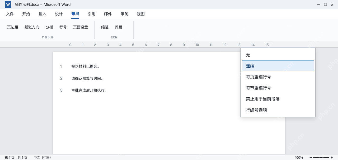Open 行编号选项 from the menu
Image resolution: width=338 pixels, height=160 pixels.
pyautogui.click(x=278, y=110)
